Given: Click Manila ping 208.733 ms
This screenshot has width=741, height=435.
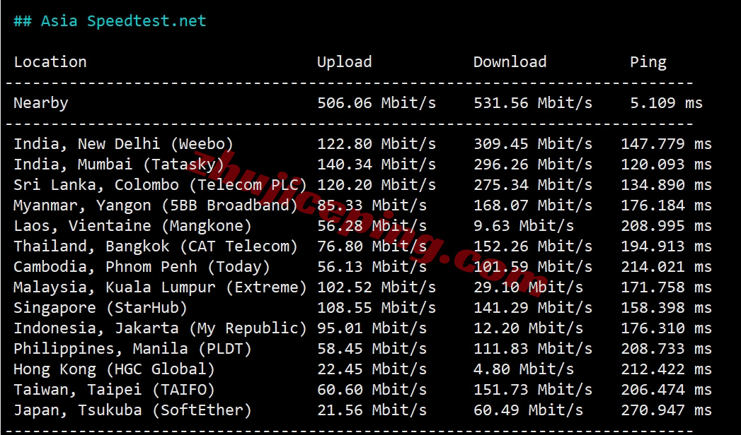Looking at the screenshot, I should 666,349.
